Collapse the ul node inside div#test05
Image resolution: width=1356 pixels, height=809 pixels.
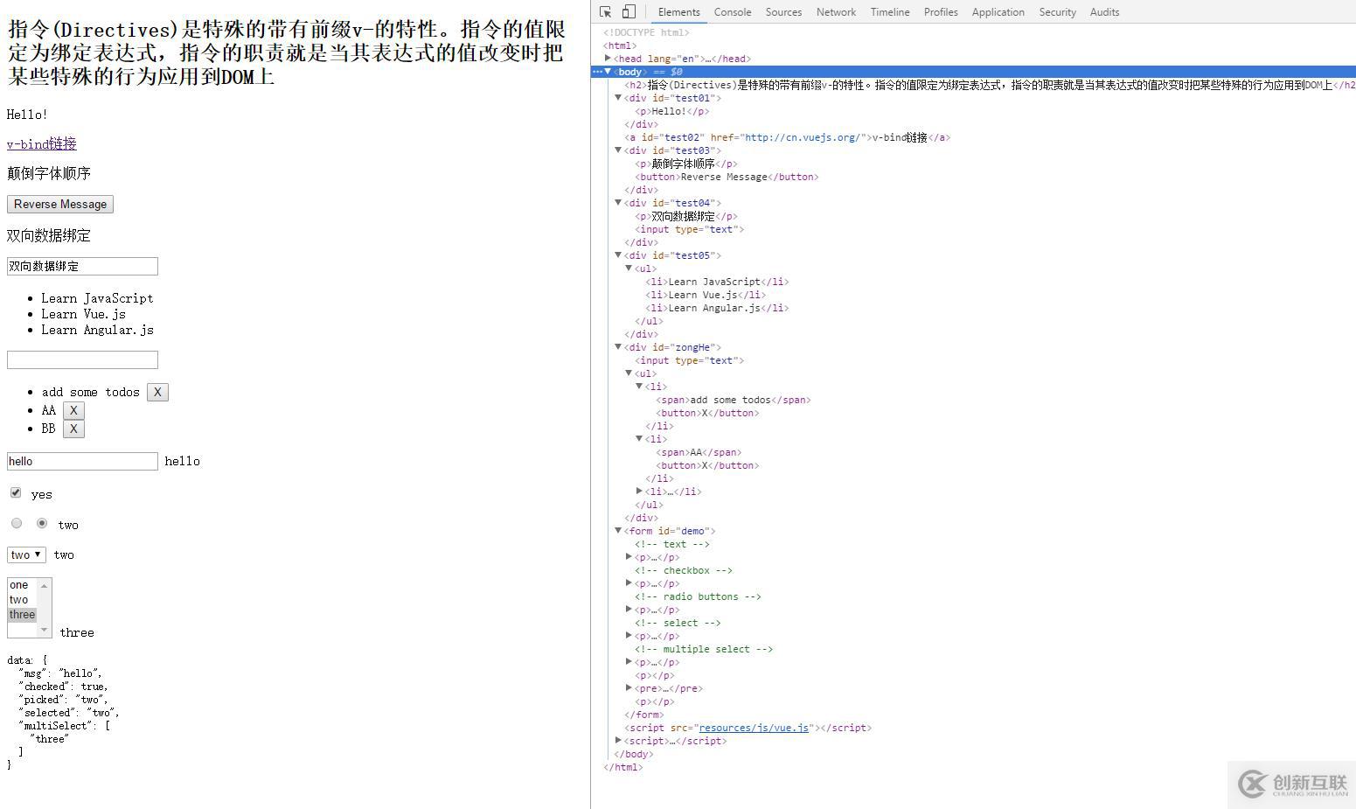pos(629,268)
